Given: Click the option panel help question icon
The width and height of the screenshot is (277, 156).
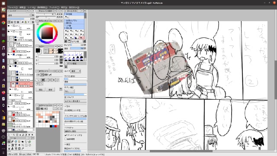Looking at the screenshot, I should tap(61, 89).
